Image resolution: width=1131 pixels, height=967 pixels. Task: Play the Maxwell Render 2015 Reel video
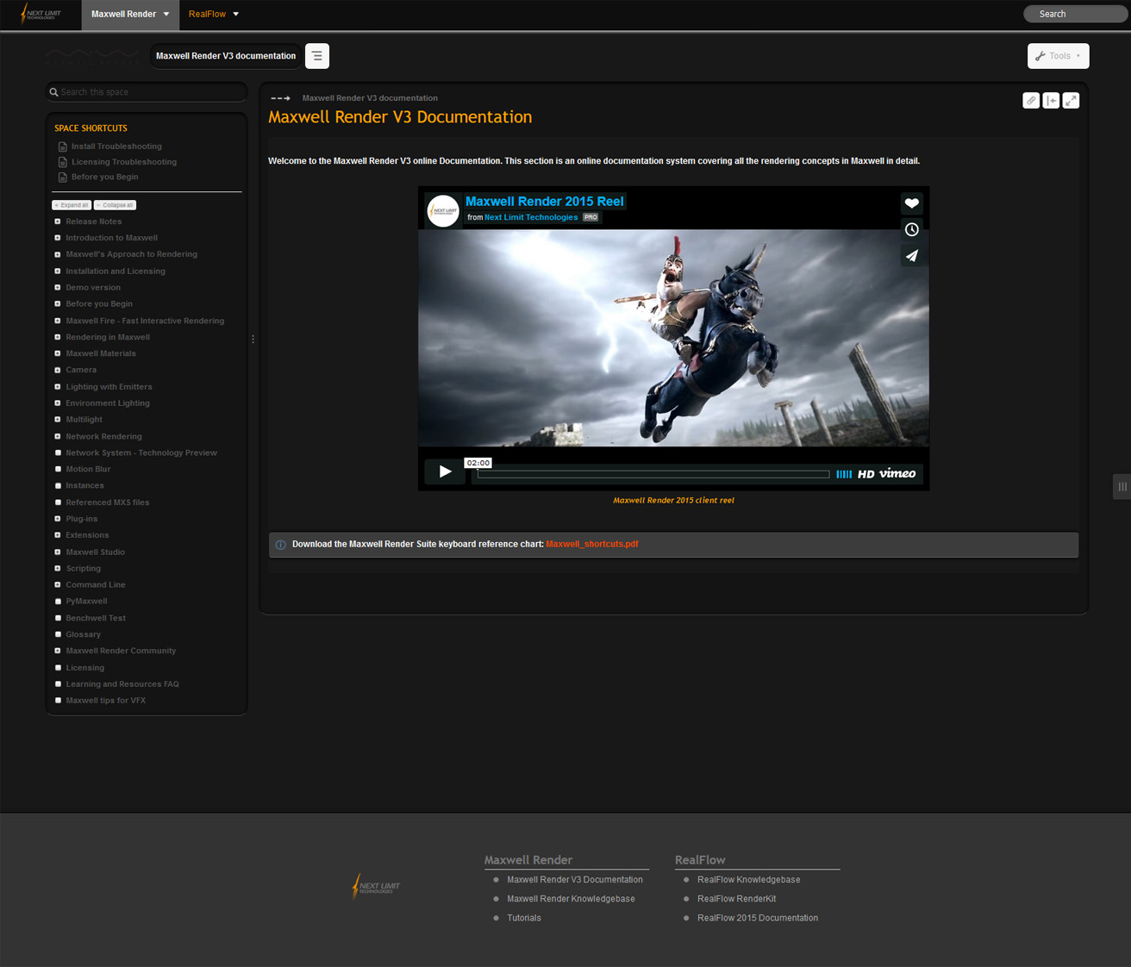click(x=445, y=471)
